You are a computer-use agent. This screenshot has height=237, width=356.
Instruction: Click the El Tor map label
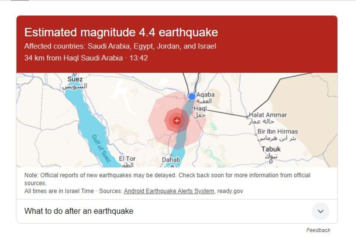pos(127,158)
